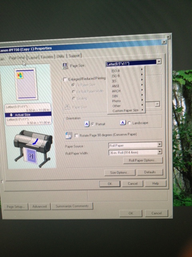The height and width of the screenshot is (257, 192).
Task: Expand the Other paper sizes submenu
Action: (126, 106)
